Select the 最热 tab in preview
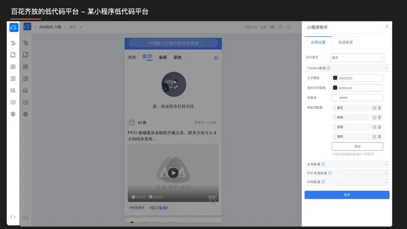This screenshot has height=229, width=407. pyautogui.click(x=177, y=57)
